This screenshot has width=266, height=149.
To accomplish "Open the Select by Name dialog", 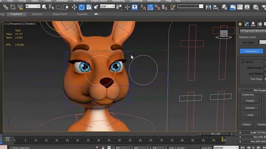I will point(51,7).
